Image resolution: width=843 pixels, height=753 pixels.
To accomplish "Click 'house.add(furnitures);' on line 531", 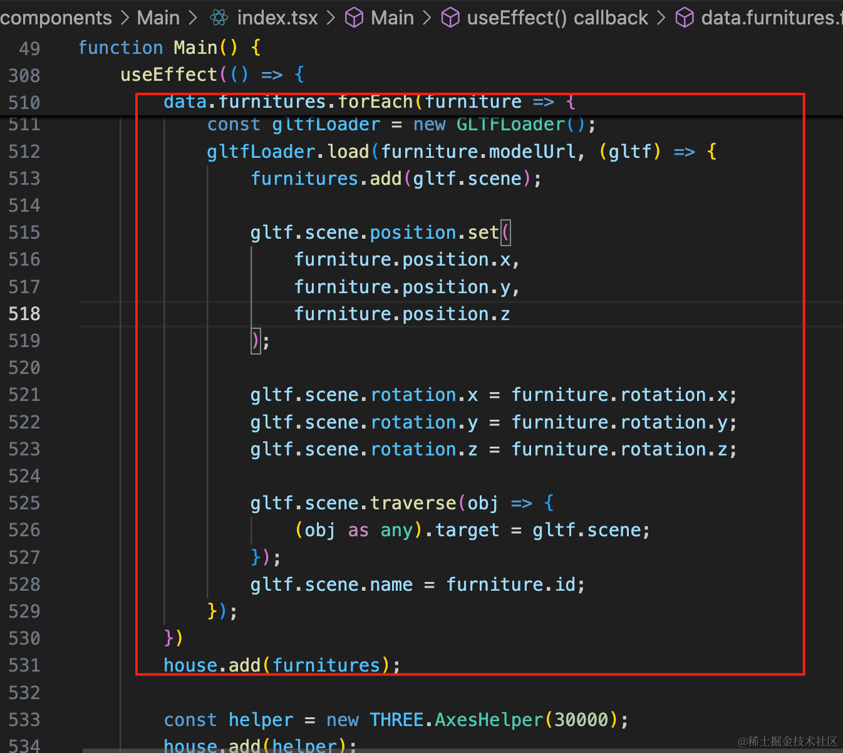I will [282, 665].
